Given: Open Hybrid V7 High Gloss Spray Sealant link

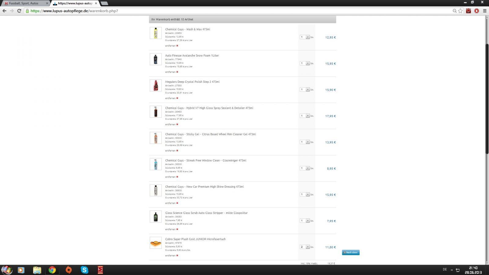Looking at the screenshot, I should pos(209,108).
